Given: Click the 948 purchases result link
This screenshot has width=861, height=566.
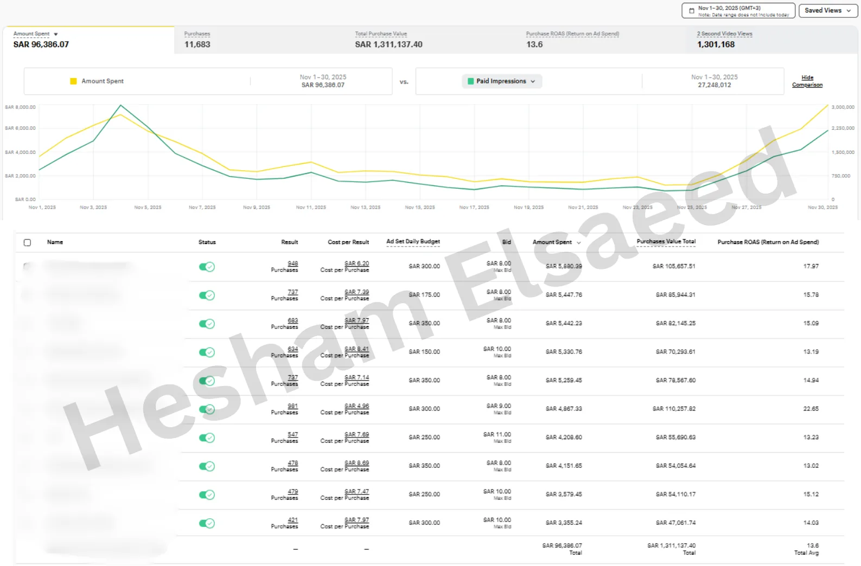Looking at the screenshot, I should point(293,263).
